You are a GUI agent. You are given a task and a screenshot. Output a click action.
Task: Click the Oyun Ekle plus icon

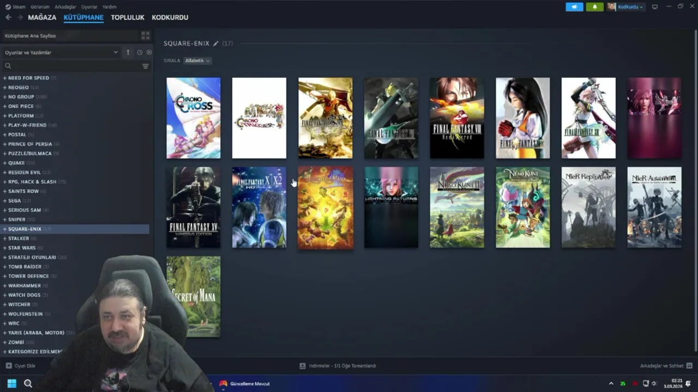[8, 366]
